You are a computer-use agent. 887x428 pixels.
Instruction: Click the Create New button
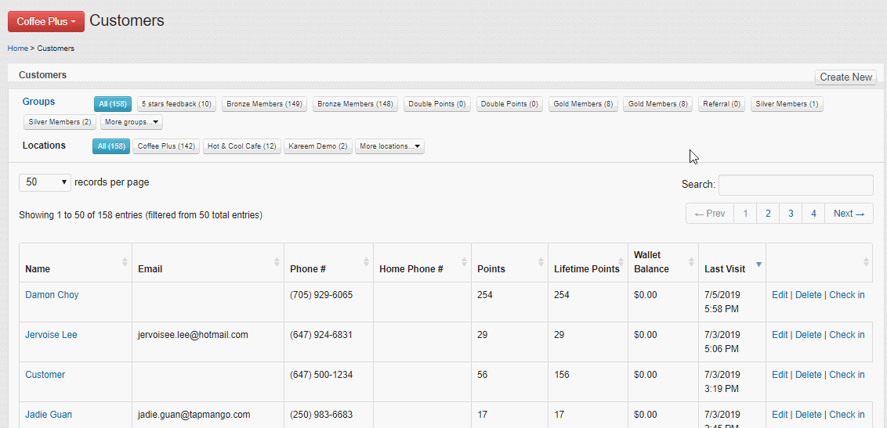tap(845, 77)
